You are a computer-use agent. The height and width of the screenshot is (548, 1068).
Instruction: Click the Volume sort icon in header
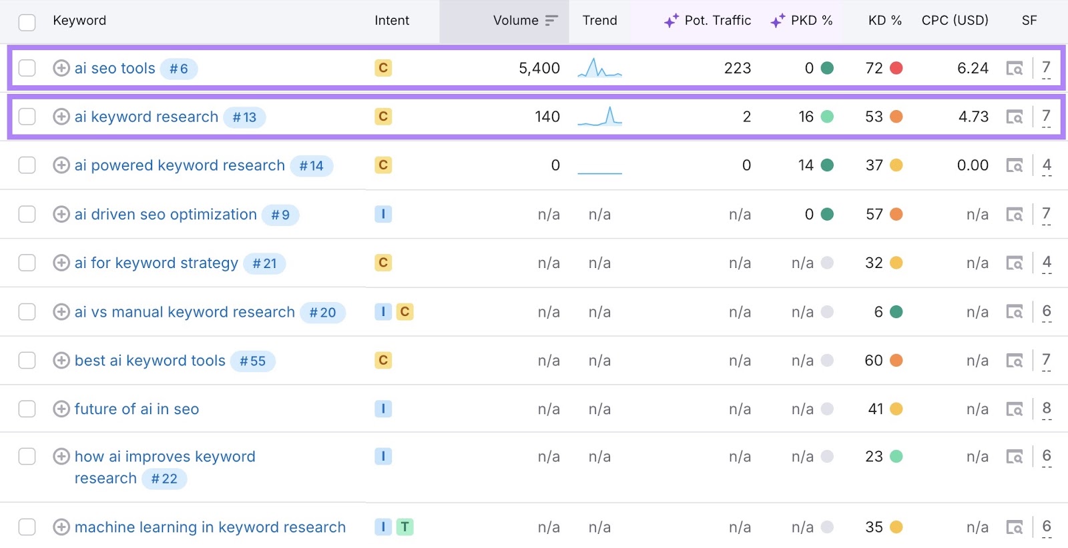(551, 21)
